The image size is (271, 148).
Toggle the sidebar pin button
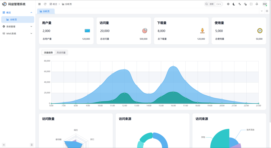coord(31,145)
